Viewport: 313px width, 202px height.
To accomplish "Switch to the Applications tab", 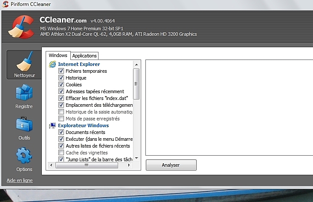I will [84, 56].
